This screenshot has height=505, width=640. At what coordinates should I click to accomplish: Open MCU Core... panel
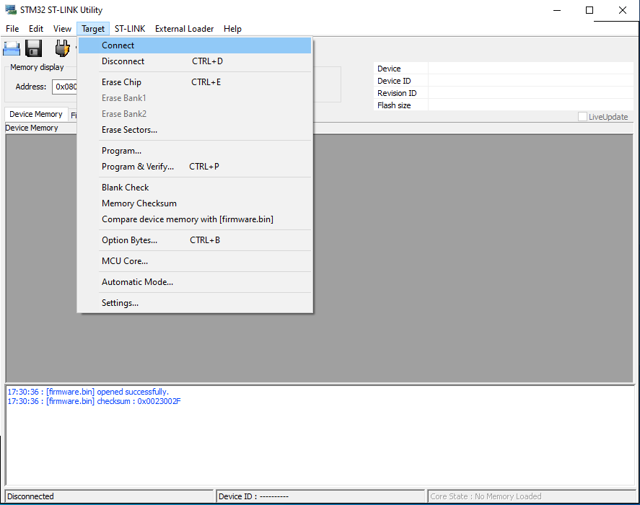[x=195, y=261]
